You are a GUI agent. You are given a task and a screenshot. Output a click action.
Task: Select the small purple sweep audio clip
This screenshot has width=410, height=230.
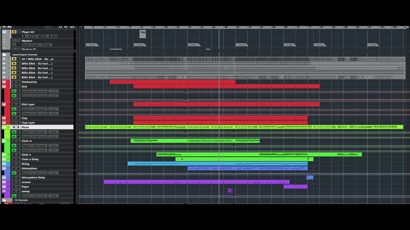(x=230, y=191)
